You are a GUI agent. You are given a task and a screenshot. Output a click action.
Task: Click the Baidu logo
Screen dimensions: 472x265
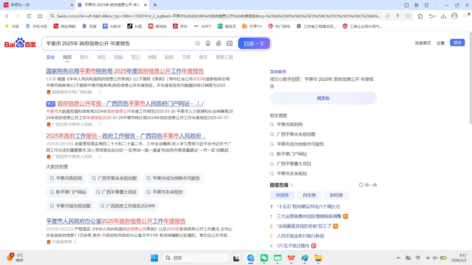(20, 43)
